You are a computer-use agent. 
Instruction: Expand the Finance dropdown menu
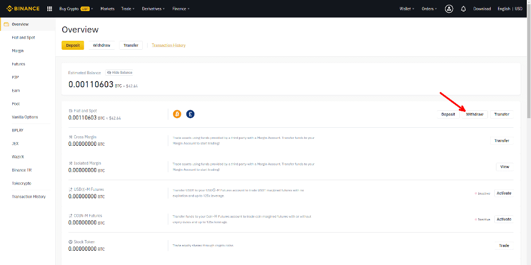point(181,9)
